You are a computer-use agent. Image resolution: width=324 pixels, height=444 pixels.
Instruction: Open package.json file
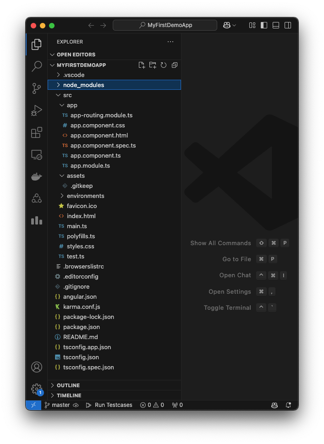point(115,327)
